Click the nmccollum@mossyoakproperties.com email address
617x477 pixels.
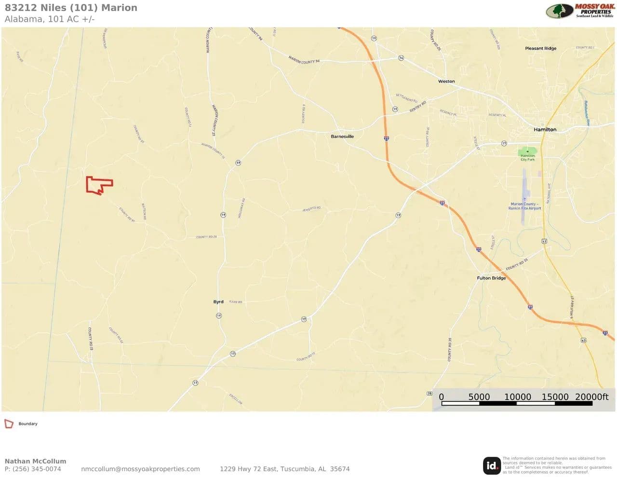140,469
